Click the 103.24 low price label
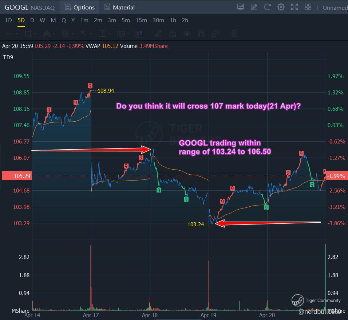Screen dimensions: 348x320 (195, 224)
